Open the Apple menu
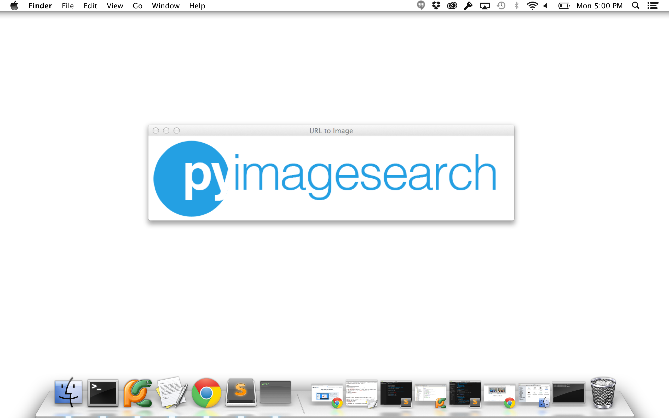This screenshot has width=669, height=418. coord(14,5)
